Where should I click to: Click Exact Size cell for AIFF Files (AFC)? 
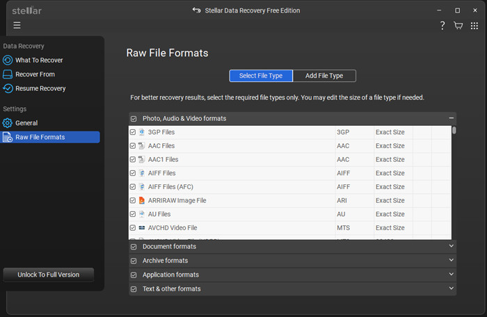pyautogui.click(x=393, y=186)
